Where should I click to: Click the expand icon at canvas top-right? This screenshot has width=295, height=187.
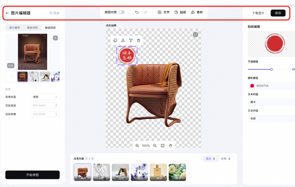pyautogui.click(x=195, y=35)
